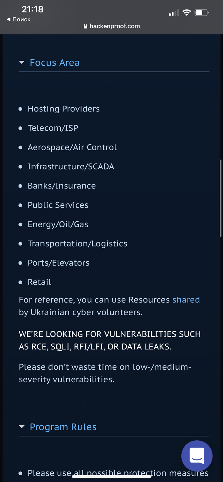Tap the home indicator bar
This screenshot has height=482, width=223.
pyautogui.click(x=111, y=476)
